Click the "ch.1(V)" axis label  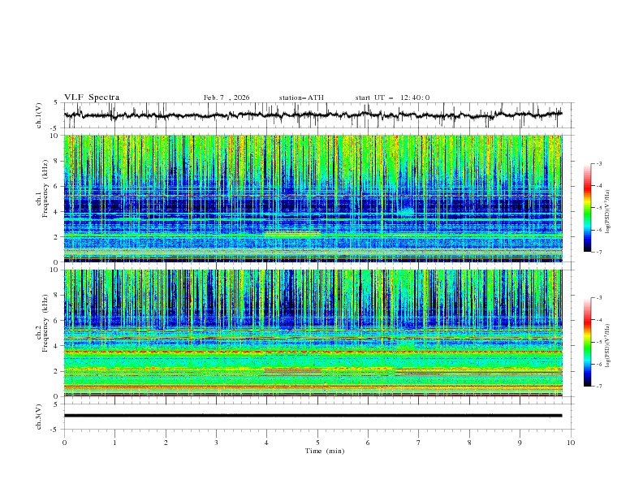pyautogui.click(x=39, y=115)
